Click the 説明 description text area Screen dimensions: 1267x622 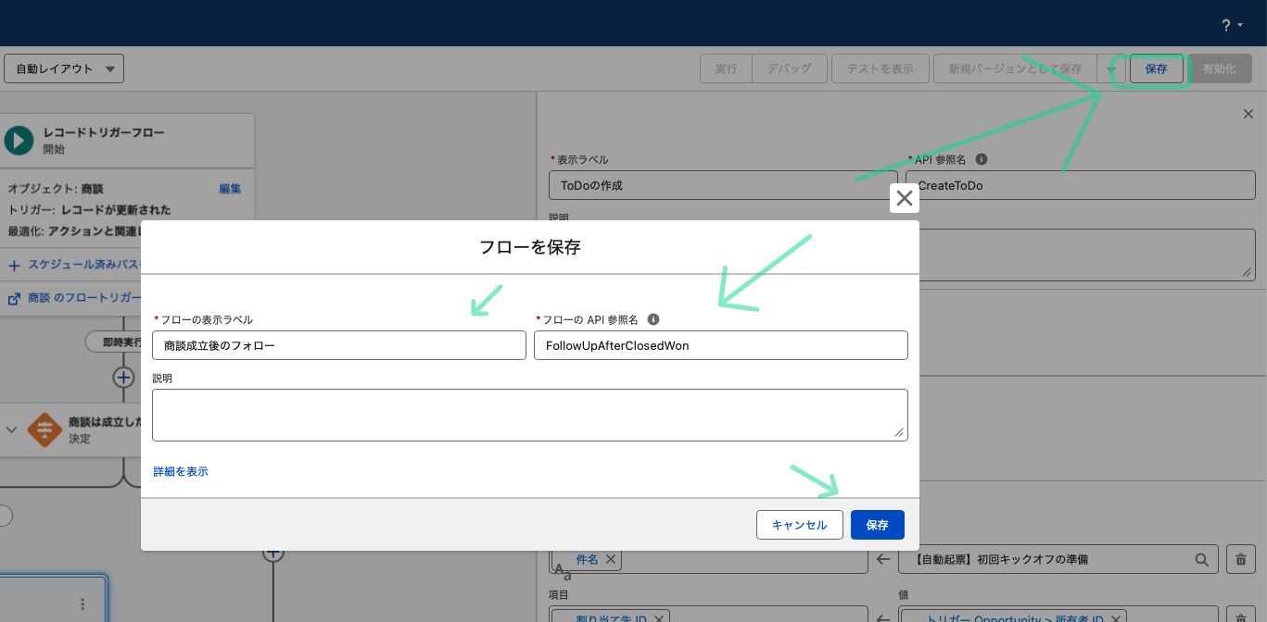530,415
